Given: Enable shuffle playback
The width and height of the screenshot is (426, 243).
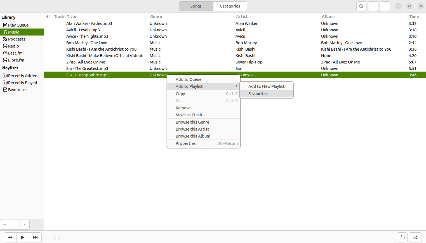Looking at the screenshot, I should (x=415, y=237).
